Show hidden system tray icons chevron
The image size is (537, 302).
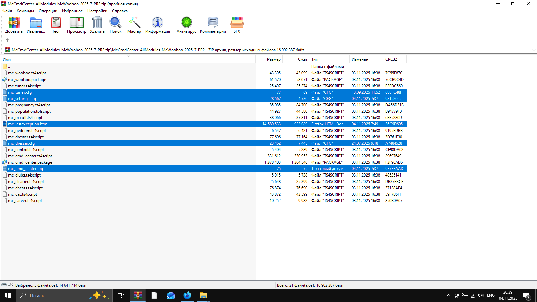click(x=448, y=295)
